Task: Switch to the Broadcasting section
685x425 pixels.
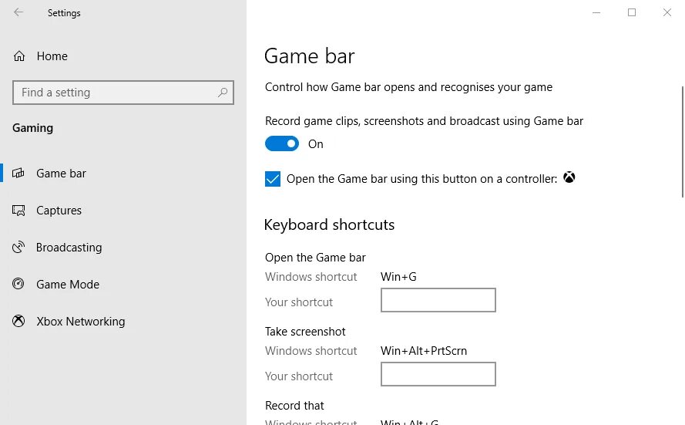Action: 69,248
